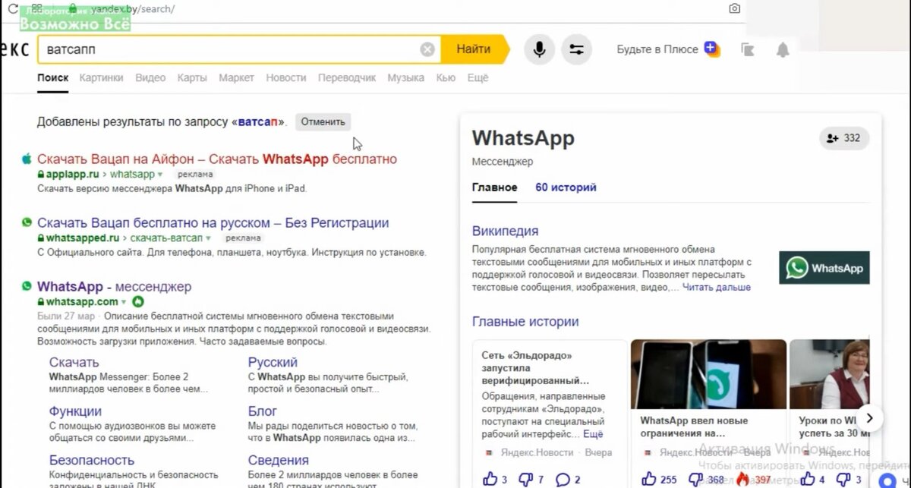
Task: Click the WhatsApp favicon next to whatsapped.ru result
Action: [x=27, y=222]
